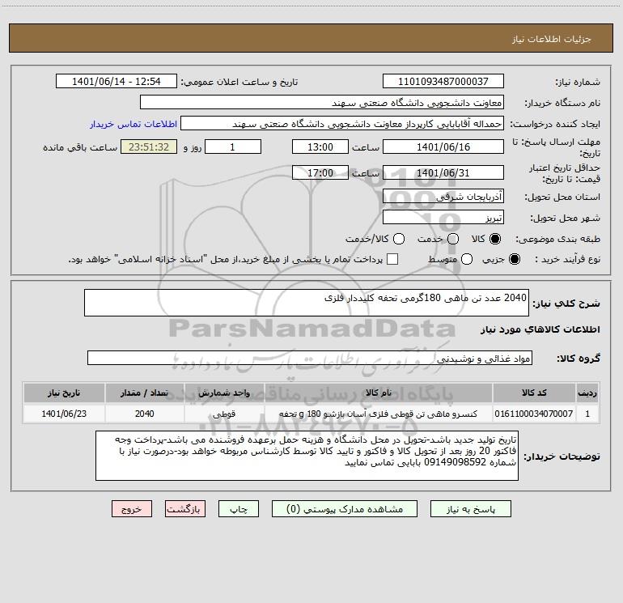Select the متوسط purchase type radio

(467, 259)
